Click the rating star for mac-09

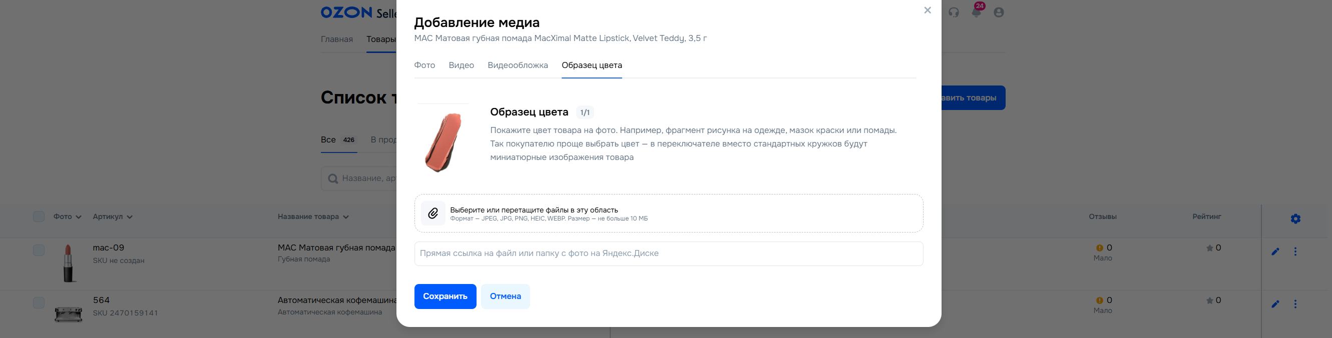tap(1209, 248)
